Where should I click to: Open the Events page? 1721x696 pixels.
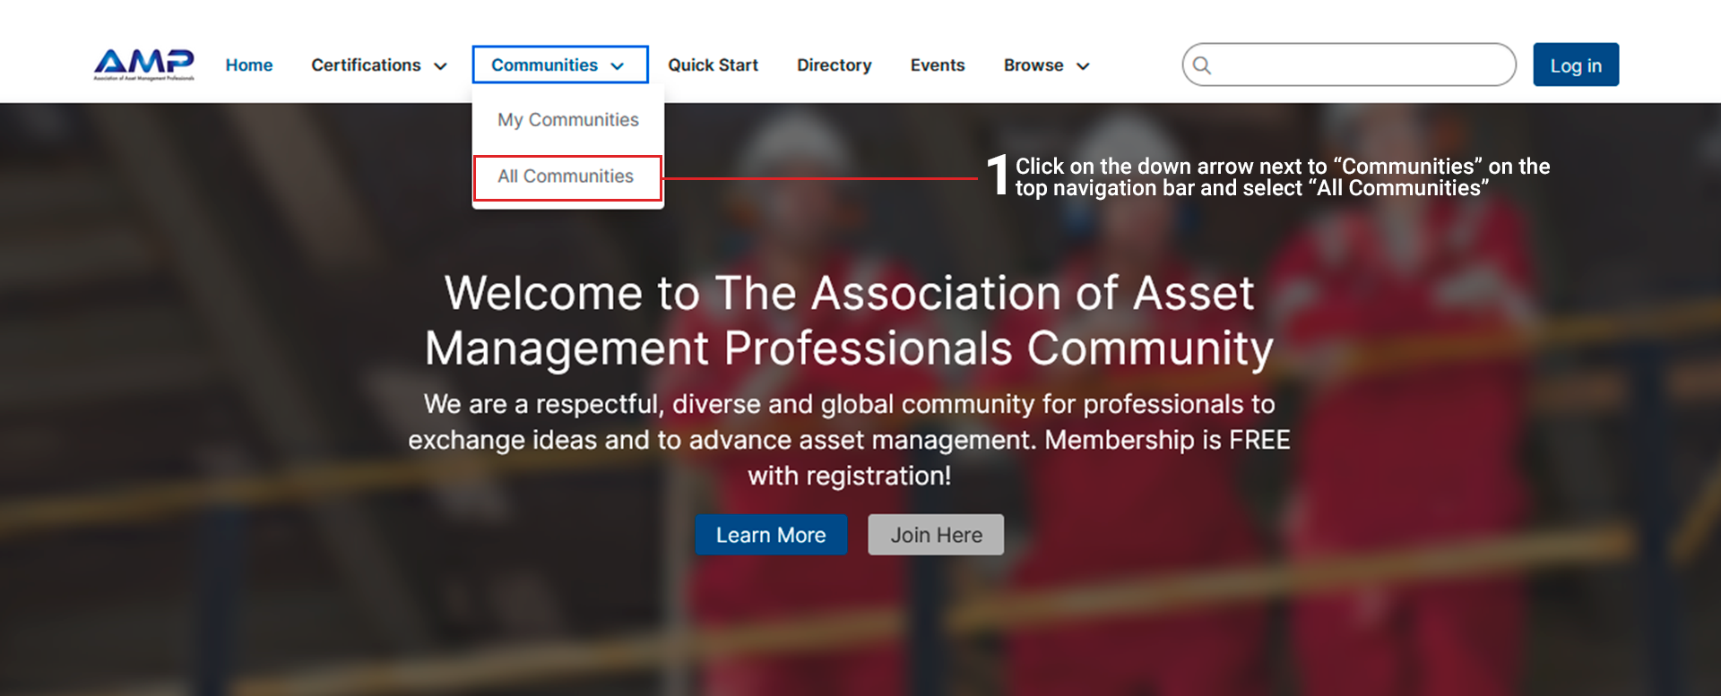point(937,65)
